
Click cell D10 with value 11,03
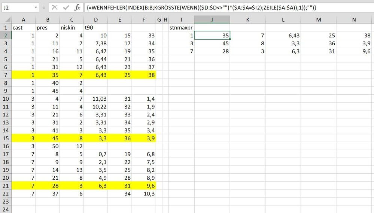tap(95, 99)
